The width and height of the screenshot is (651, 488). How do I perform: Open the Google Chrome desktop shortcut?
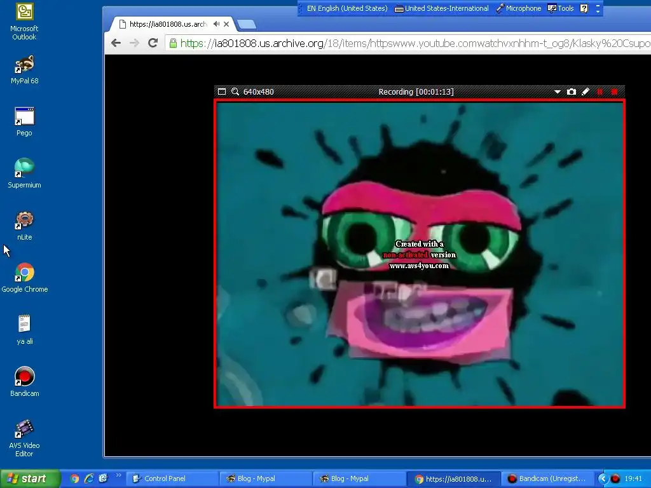point(25,278)
